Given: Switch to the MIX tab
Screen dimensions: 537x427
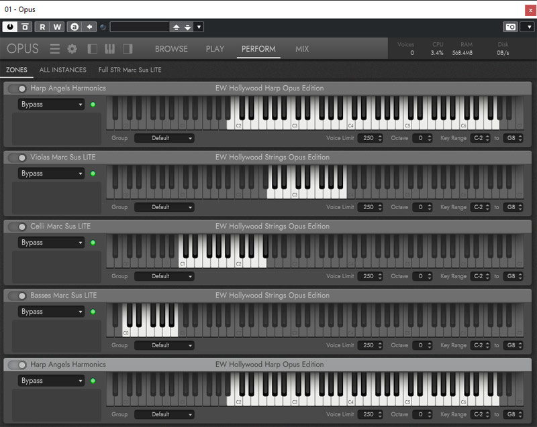Looking at the screenshot, I should [x=302, y=49].
